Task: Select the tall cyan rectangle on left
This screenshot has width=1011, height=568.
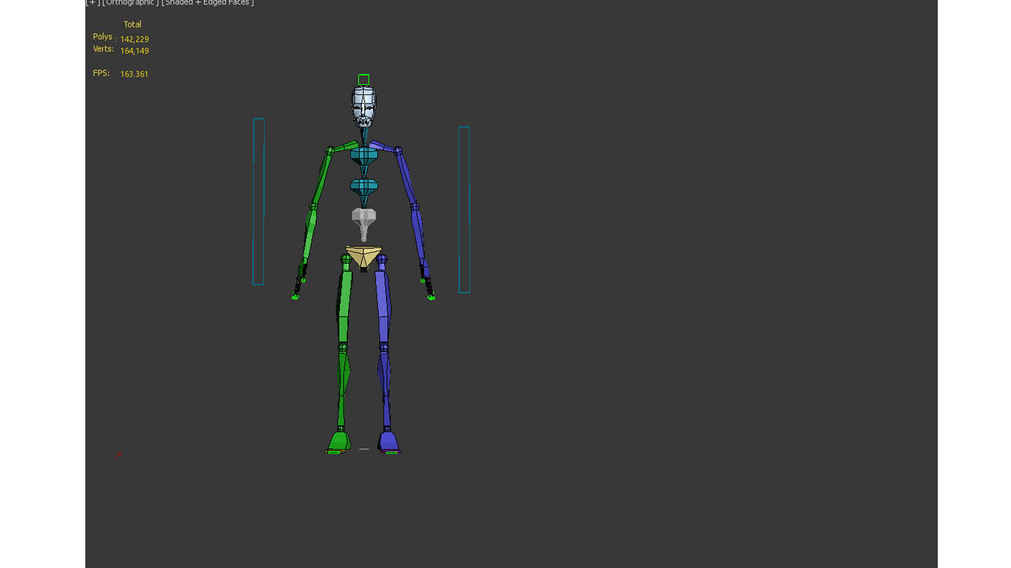Action: click(259, 202)
